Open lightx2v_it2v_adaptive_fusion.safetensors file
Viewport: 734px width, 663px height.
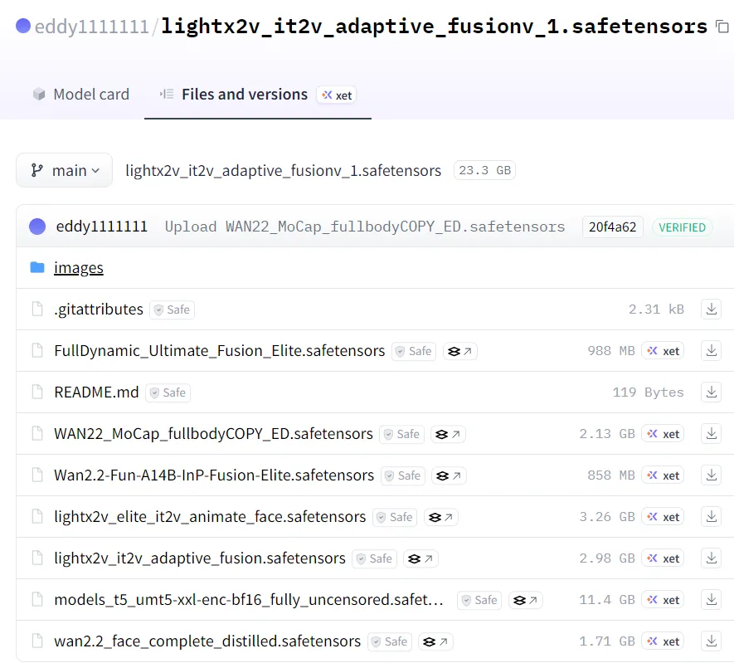[x=199, y=558]
